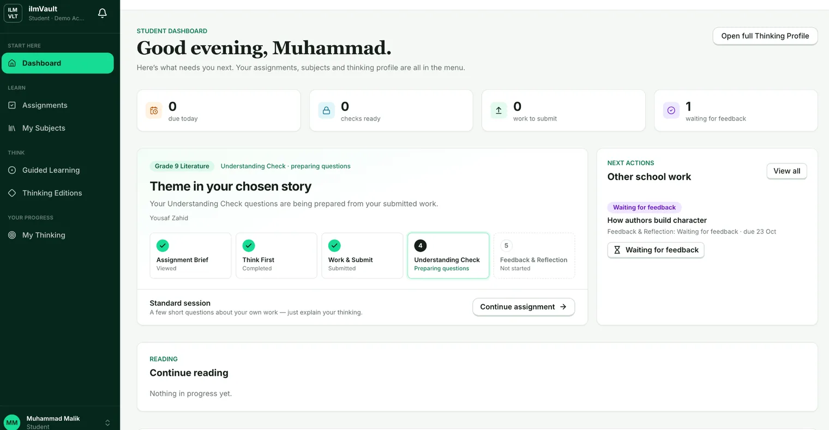Open the notifications bell
The width and height of the screenshot is (829, 430).
tap(102, 13)
